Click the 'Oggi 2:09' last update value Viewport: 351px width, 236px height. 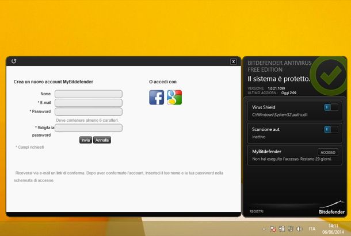point(289,93)
